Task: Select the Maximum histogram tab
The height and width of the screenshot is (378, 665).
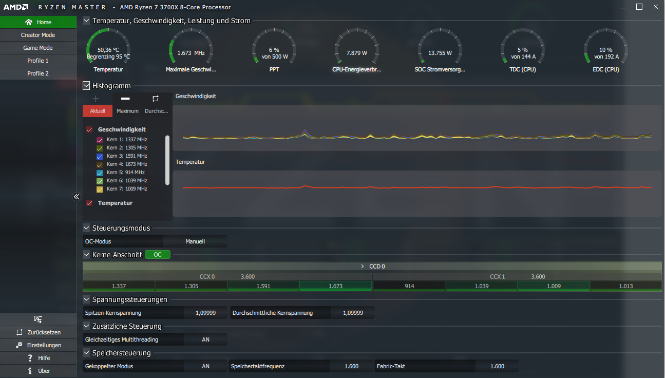Action: [x=127, y=111]
